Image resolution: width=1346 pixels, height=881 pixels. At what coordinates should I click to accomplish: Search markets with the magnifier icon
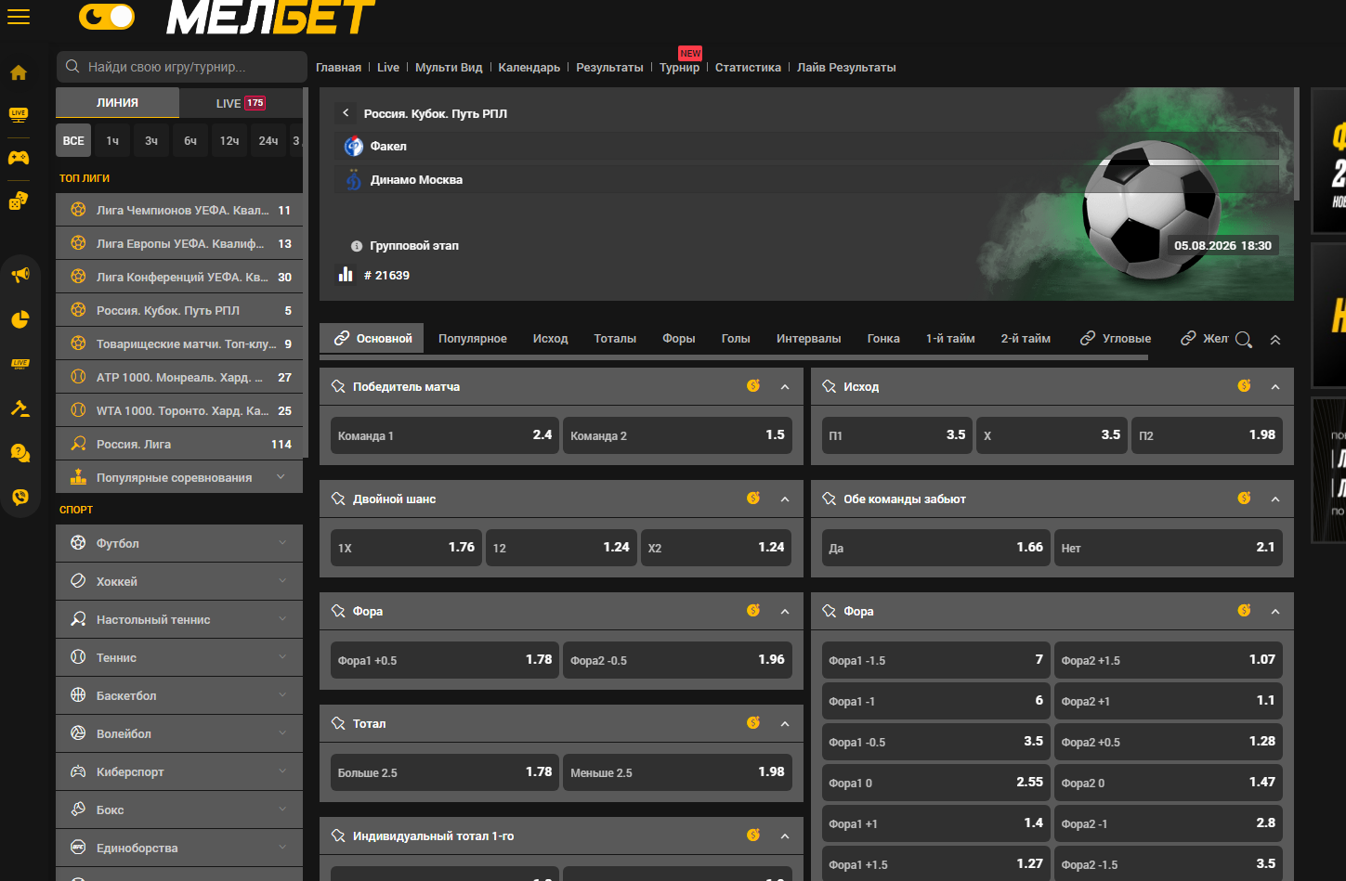click(x=1244, y=340)
